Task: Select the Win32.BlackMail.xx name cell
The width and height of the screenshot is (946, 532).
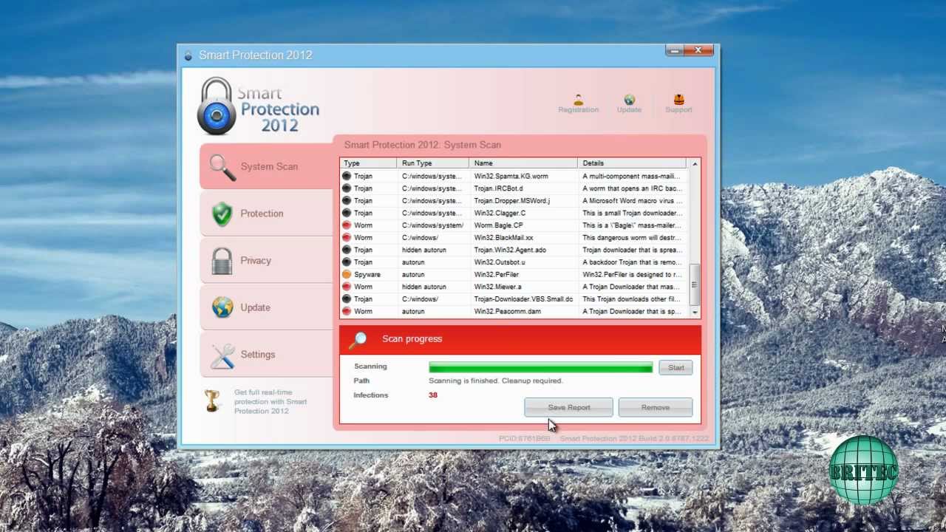Action: point(503,237)
